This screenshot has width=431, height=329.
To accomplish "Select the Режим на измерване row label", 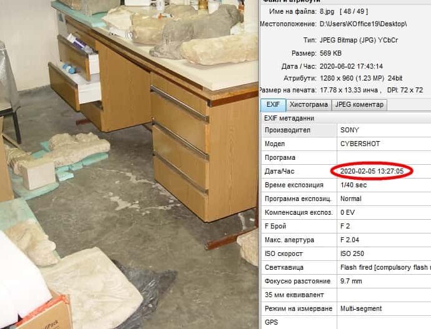I will coord(298,308).
